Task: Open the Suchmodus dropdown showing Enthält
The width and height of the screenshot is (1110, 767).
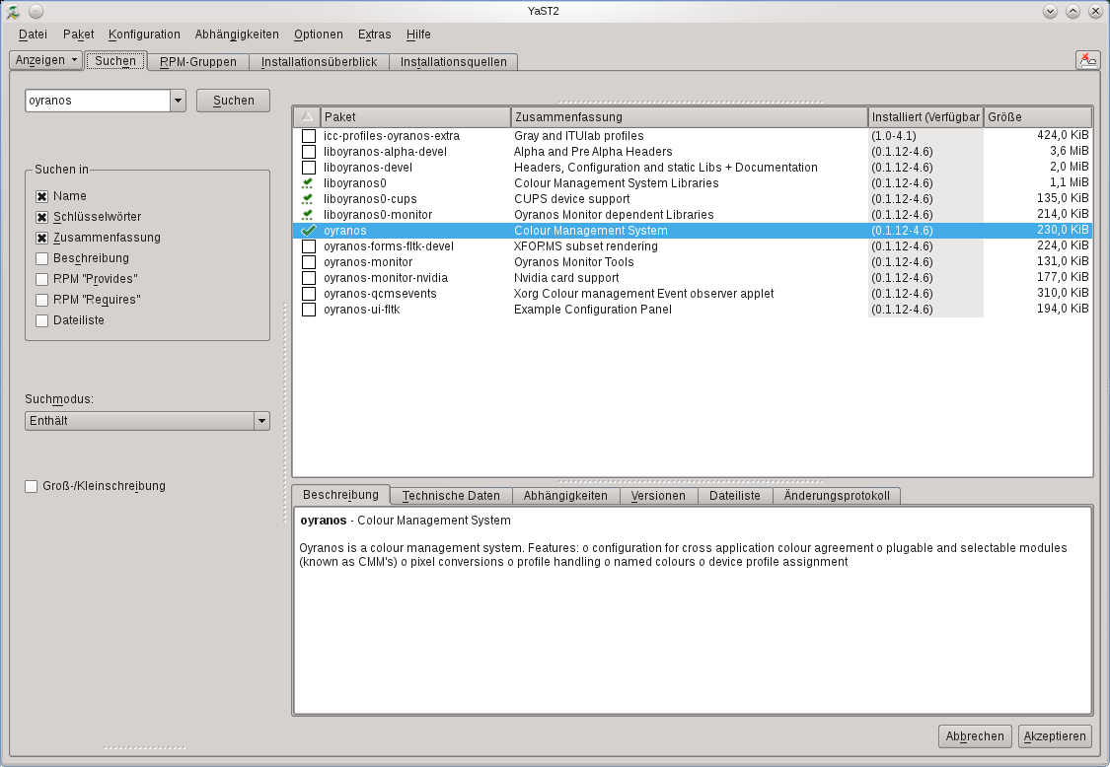Action: [x=147, y=421]
